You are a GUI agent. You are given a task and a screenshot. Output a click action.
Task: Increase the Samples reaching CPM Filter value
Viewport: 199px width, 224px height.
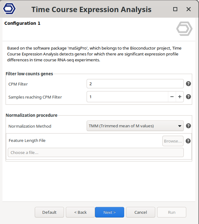tap(179, 97)
